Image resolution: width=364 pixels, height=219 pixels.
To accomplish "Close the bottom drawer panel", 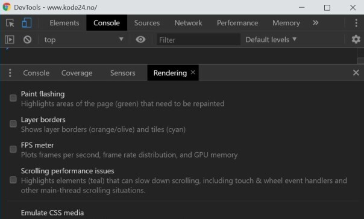I will (356, 73).
